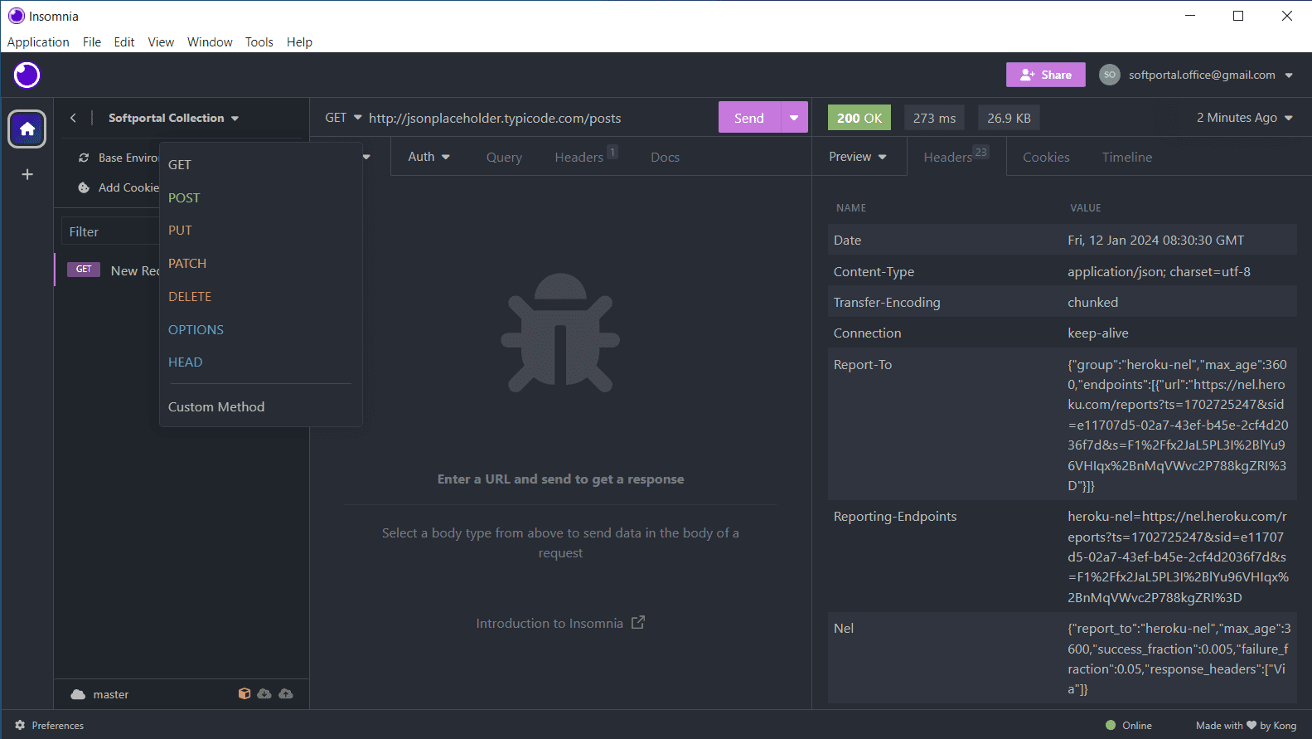This screenshot has width=1312, height=739.
Task: Click the Add Cookies cookie icon
Action: (x=84, y=187)
